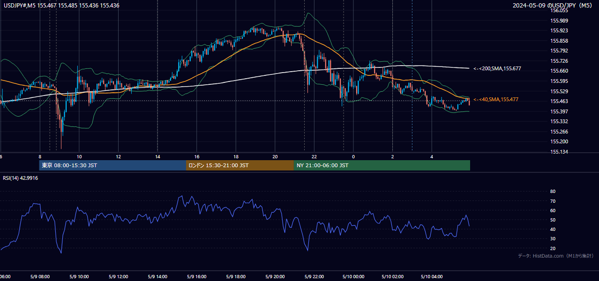Click hour label 14 on price chart axis
The image size is (599, 281).
[157, 156]
